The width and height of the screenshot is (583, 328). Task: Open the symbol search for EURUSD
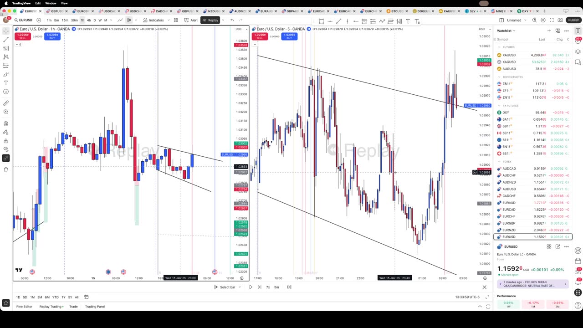point(23,20)
